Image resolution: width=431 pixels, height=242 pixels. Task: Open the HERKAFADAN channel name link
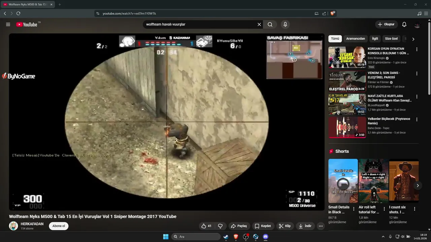[32, 224]
